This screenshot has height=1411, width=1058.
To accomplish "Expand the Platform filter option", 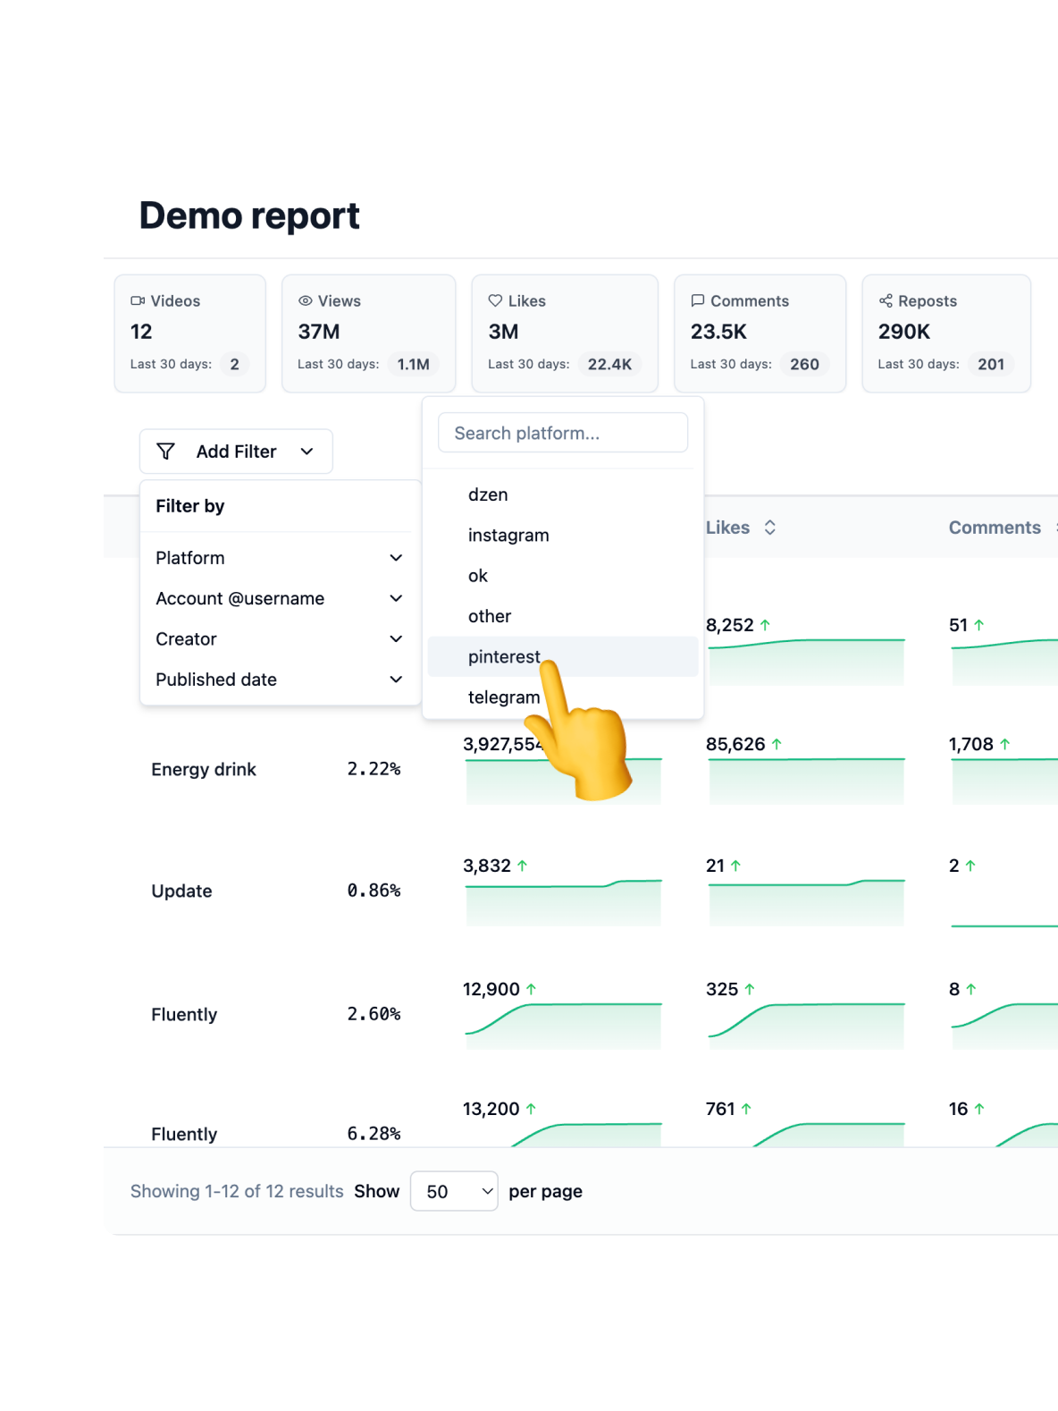I will pos(280,558).
